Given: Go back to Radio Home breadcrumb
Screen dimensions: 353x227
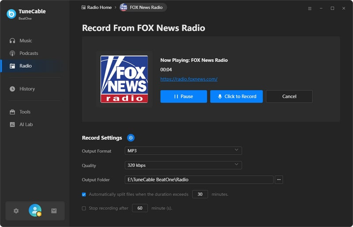Looking at the screenshot, I should (x=97, y=8).
